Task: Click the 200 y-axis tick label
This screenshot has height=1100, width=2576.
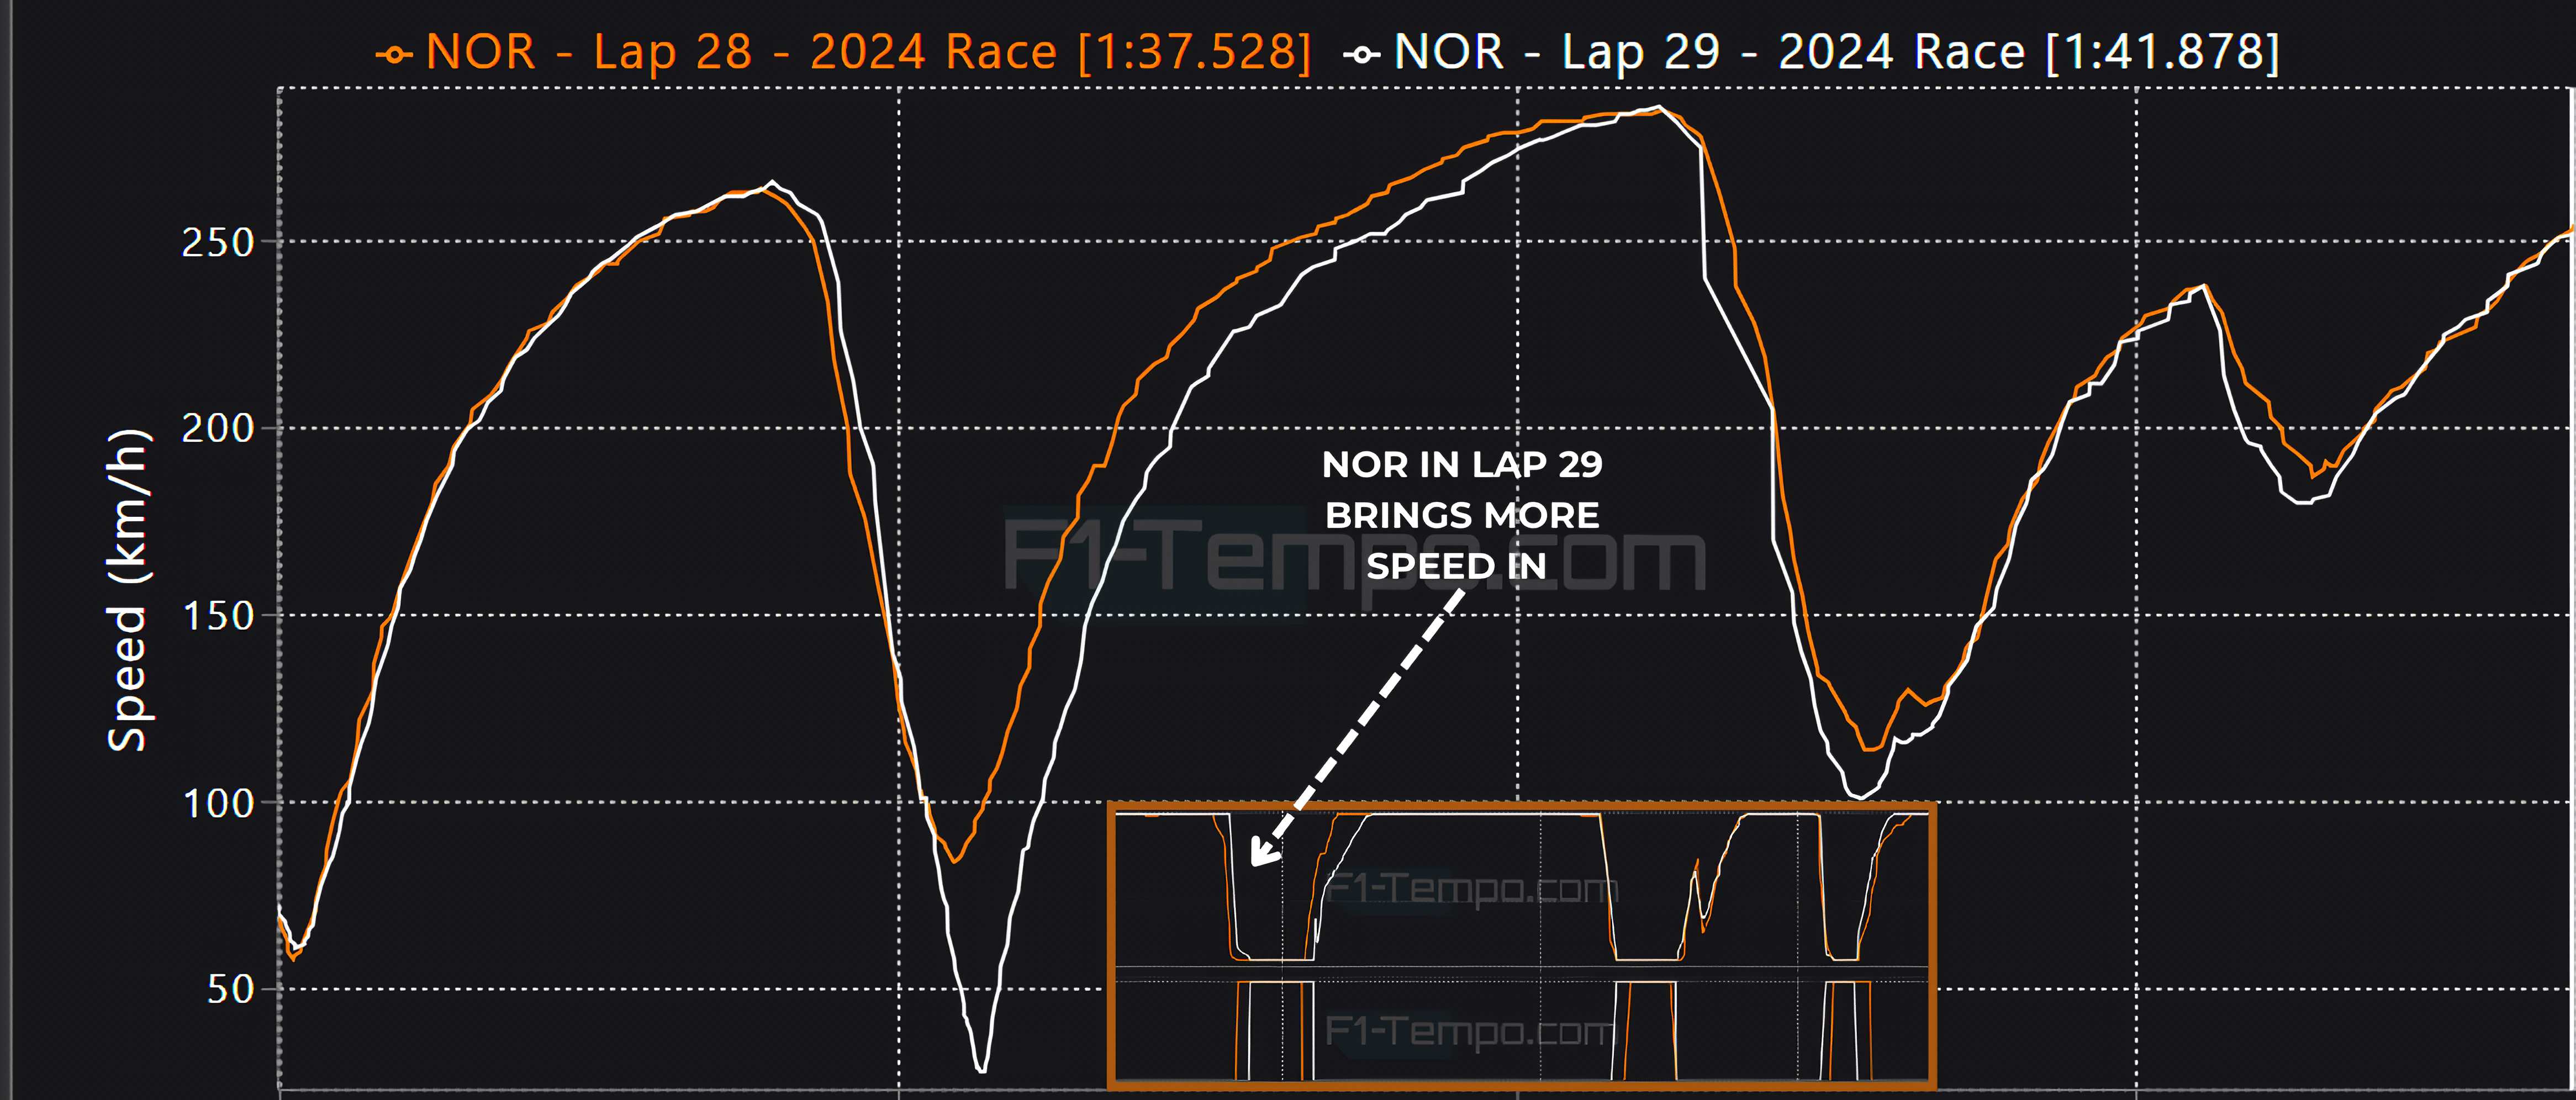Action: point(218,429)
